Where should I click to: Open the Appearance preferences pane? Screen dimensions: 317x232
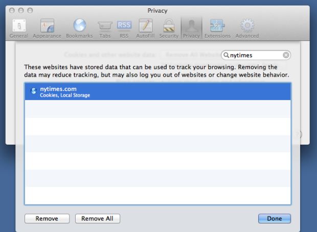pyautogui.click(x=47, y=28)
